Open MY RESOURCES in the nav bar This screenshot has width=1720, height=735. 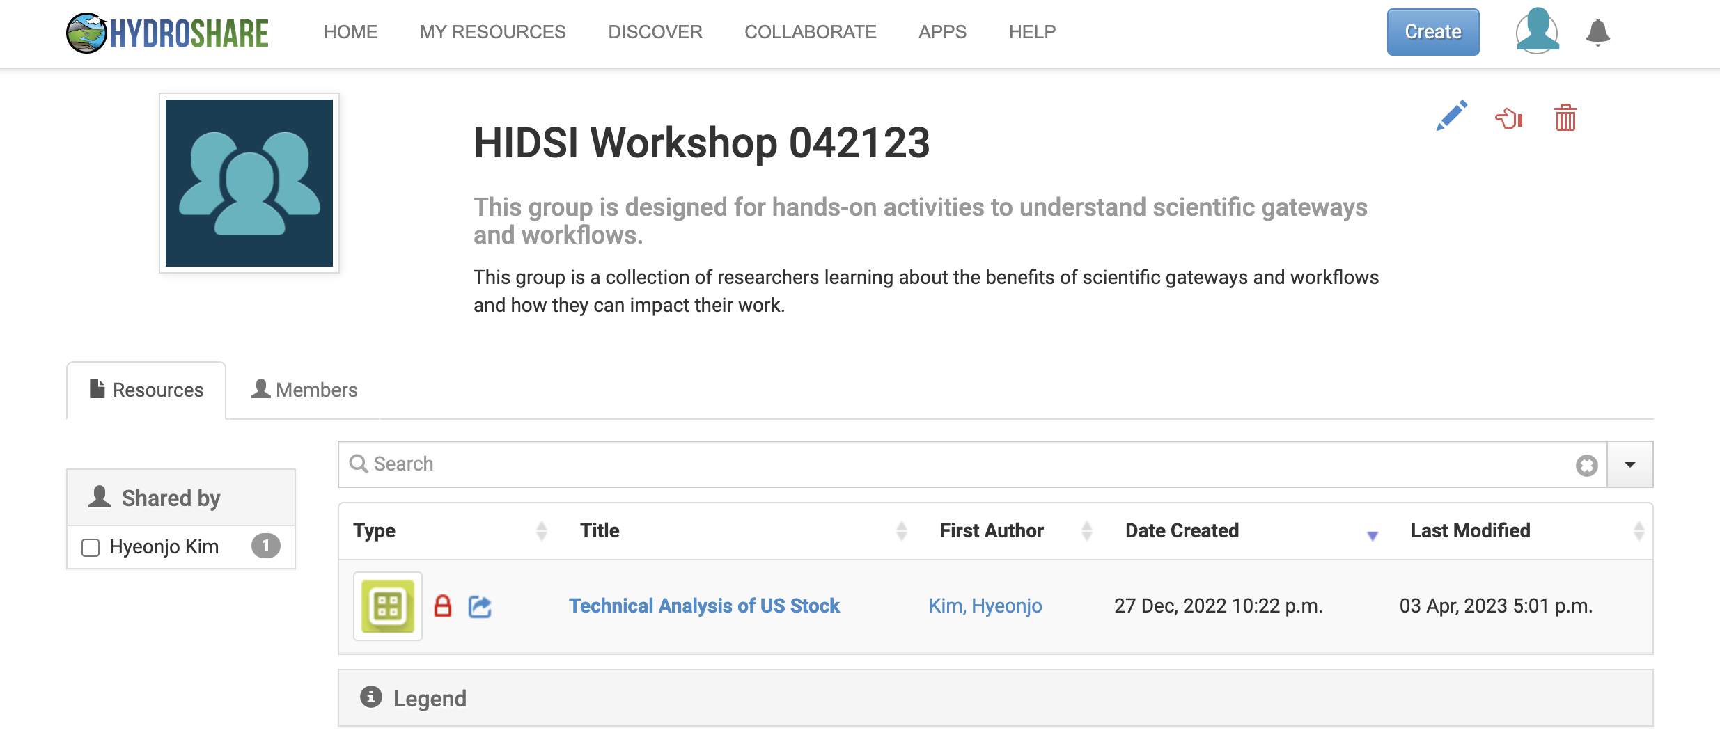coord(493,32)
